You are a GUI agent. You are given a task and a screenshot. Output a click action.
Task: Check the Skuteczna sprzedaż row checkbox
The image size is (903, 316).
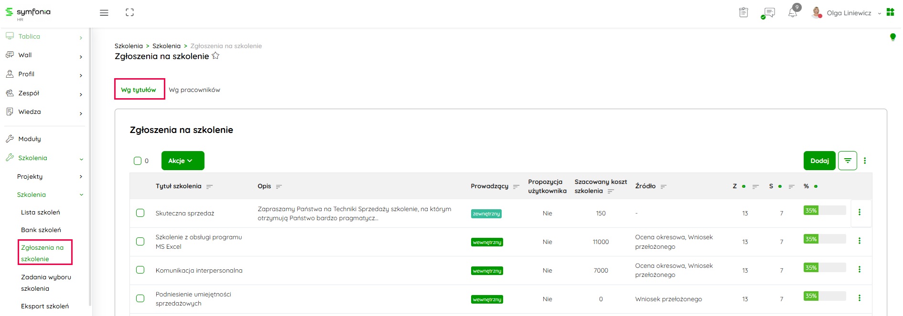coord(140,213)
